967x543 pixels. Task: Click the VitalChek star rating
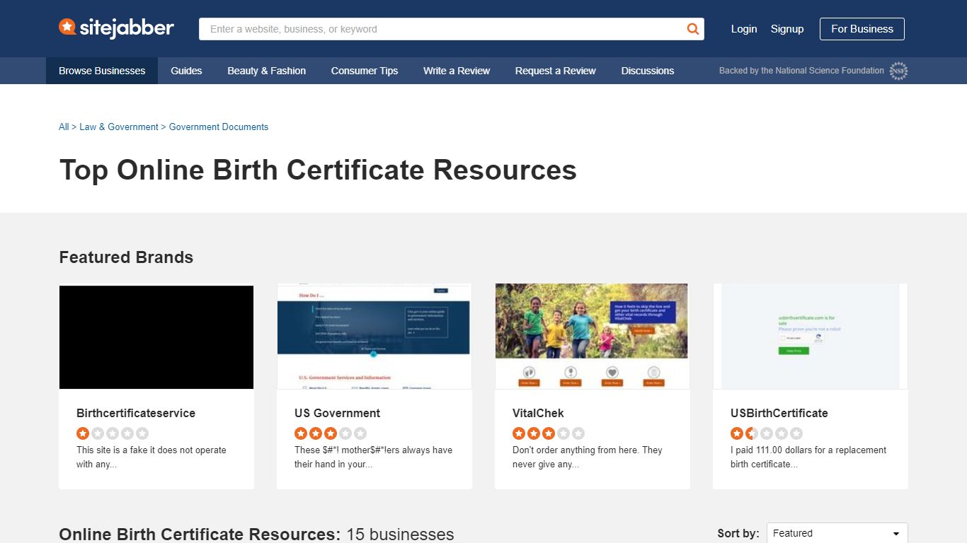(549, 433)
